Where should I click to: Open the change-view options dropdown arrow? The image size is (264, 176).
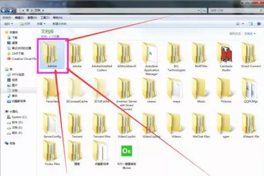pyautogui.click(x=243, y=24)
